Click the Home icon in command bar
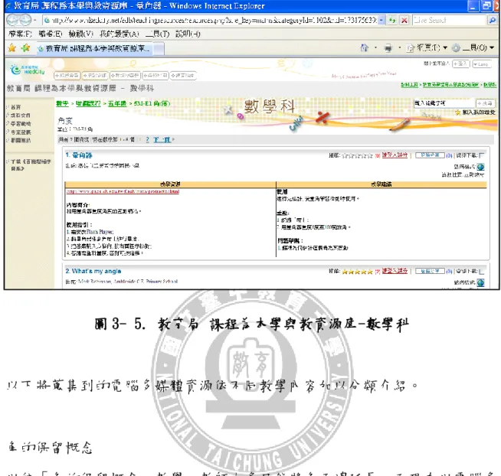 pos(364,48)
